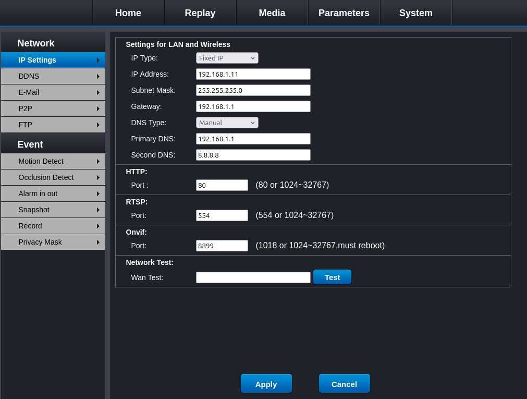Open Alarm in out settings
527x399 pixels.
pyautogui.click(x=53, y=194)
